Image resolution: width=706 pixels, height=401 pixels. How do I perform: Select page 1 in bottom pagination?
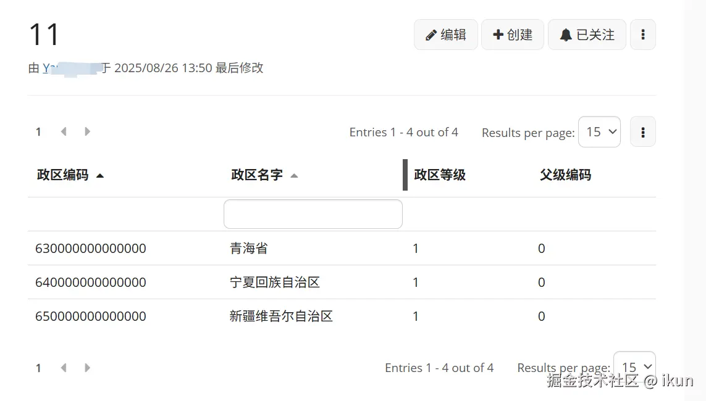(x=38, y=368)
